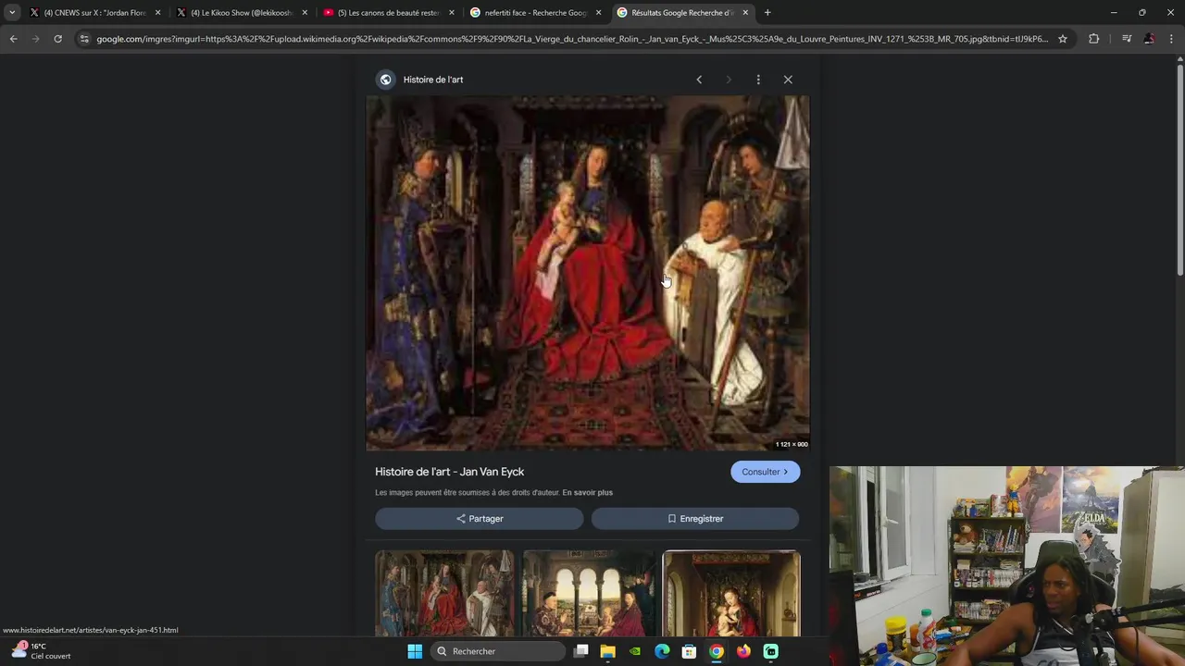
Task: Open a new tab with the plus button
Action: pos(767,13)
